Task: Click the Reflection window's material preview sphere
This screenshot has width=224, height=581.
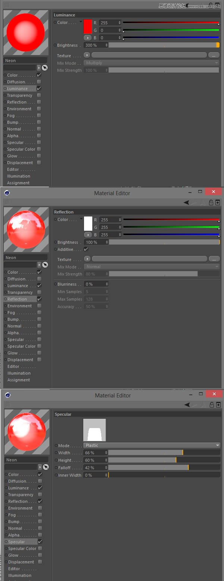Action: 26,230
